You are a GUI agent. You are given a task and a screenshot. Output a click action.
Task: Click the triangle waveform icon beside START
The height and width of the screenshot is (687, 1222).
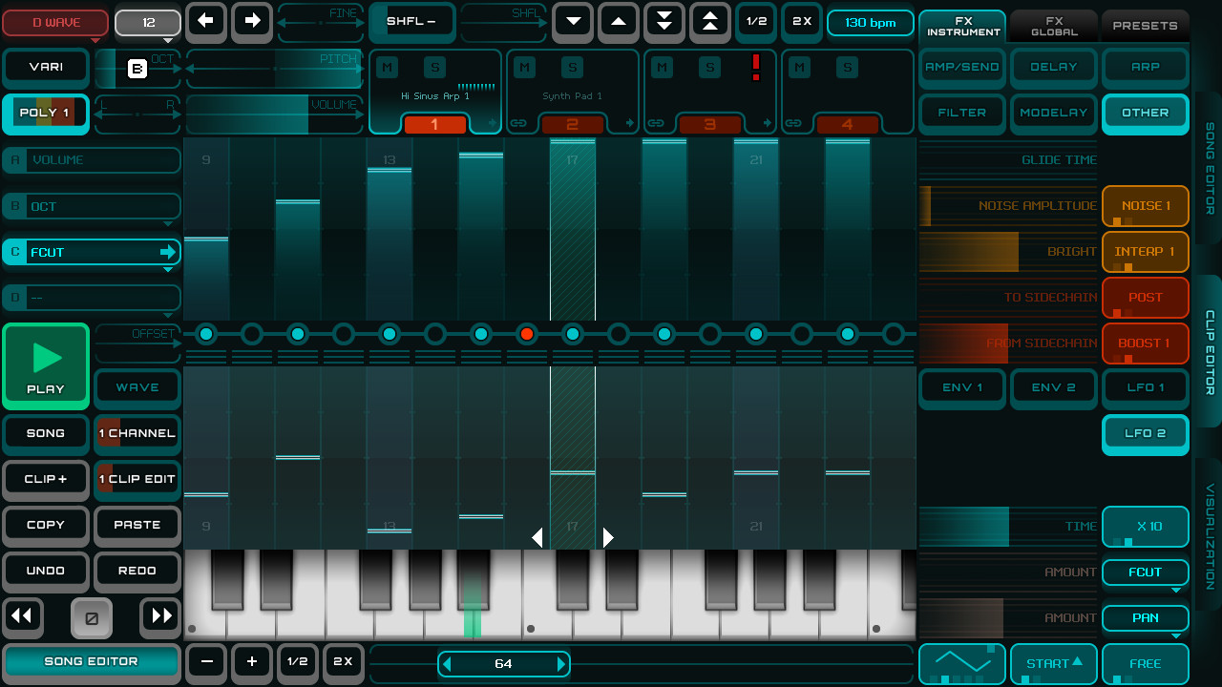click(961, 663)
